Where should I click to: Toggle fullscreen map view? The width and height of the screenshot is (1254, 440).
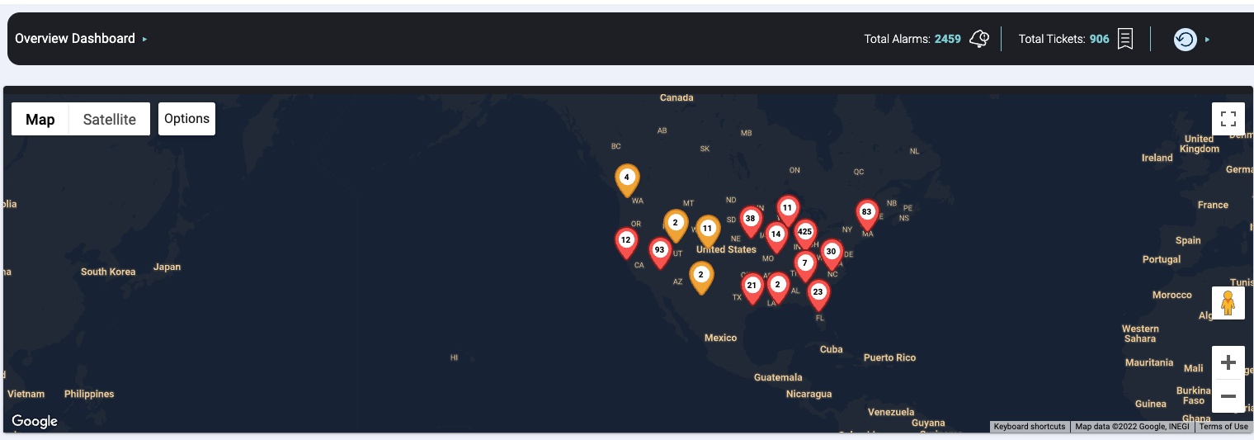pos(1228,119)
